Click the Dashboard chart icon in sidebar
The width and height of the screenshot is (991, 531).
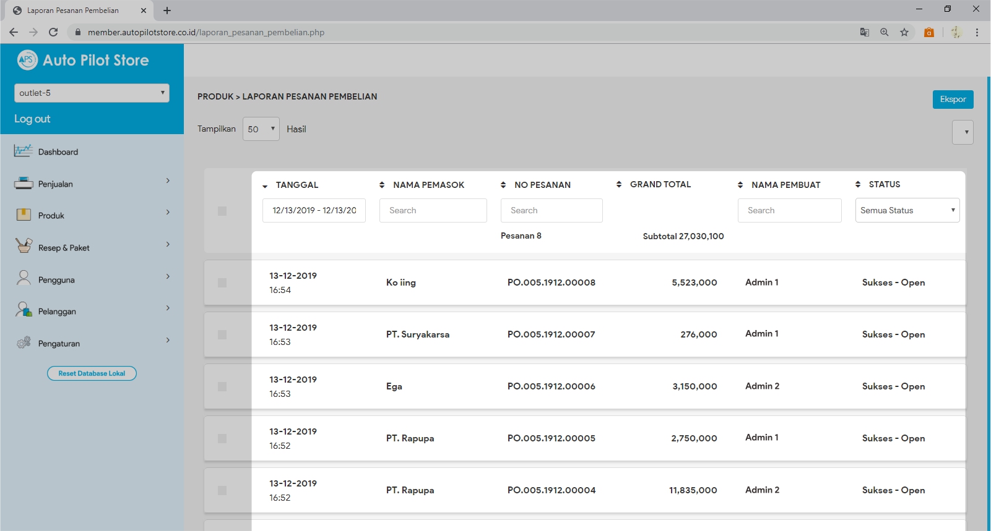23,151
